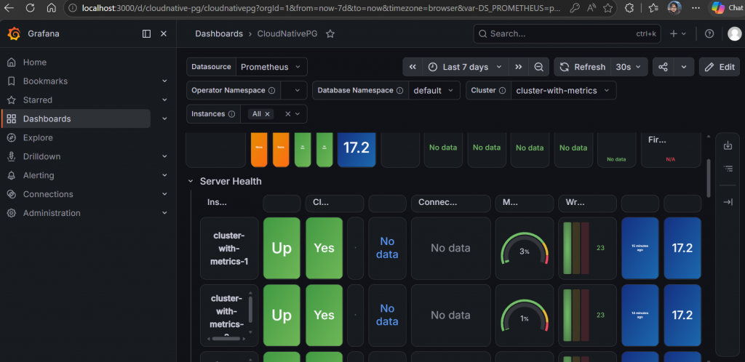Click the export download icon in side rail

pos(728,145)
